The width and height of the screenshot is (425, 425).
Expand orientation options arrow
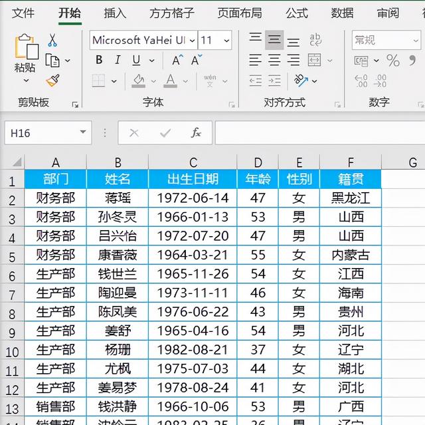click(314, 81)
